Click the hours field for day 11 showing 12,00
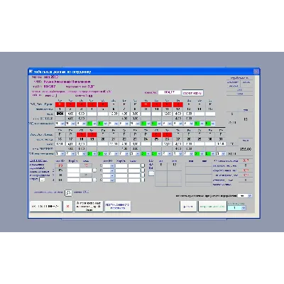The height and width of the screenshot is (284, 284). [168, 114]
